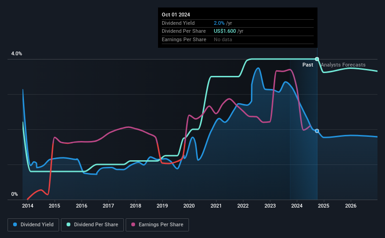Click the '2.0%' dividend yield value
The width and height of the screenshot is (385, 238).
click(219, 23)
